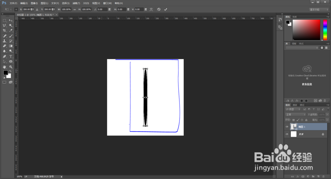Viewport: 331px width, 179px height.
Task: Select the Lasso tool
Action: [x=4, y=25]
